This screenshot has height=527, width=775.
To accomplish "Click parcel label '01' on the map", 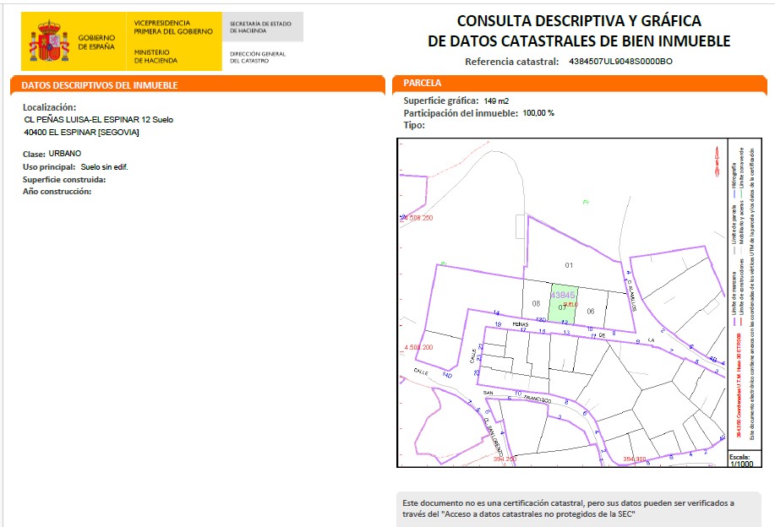I will point(569,265).
